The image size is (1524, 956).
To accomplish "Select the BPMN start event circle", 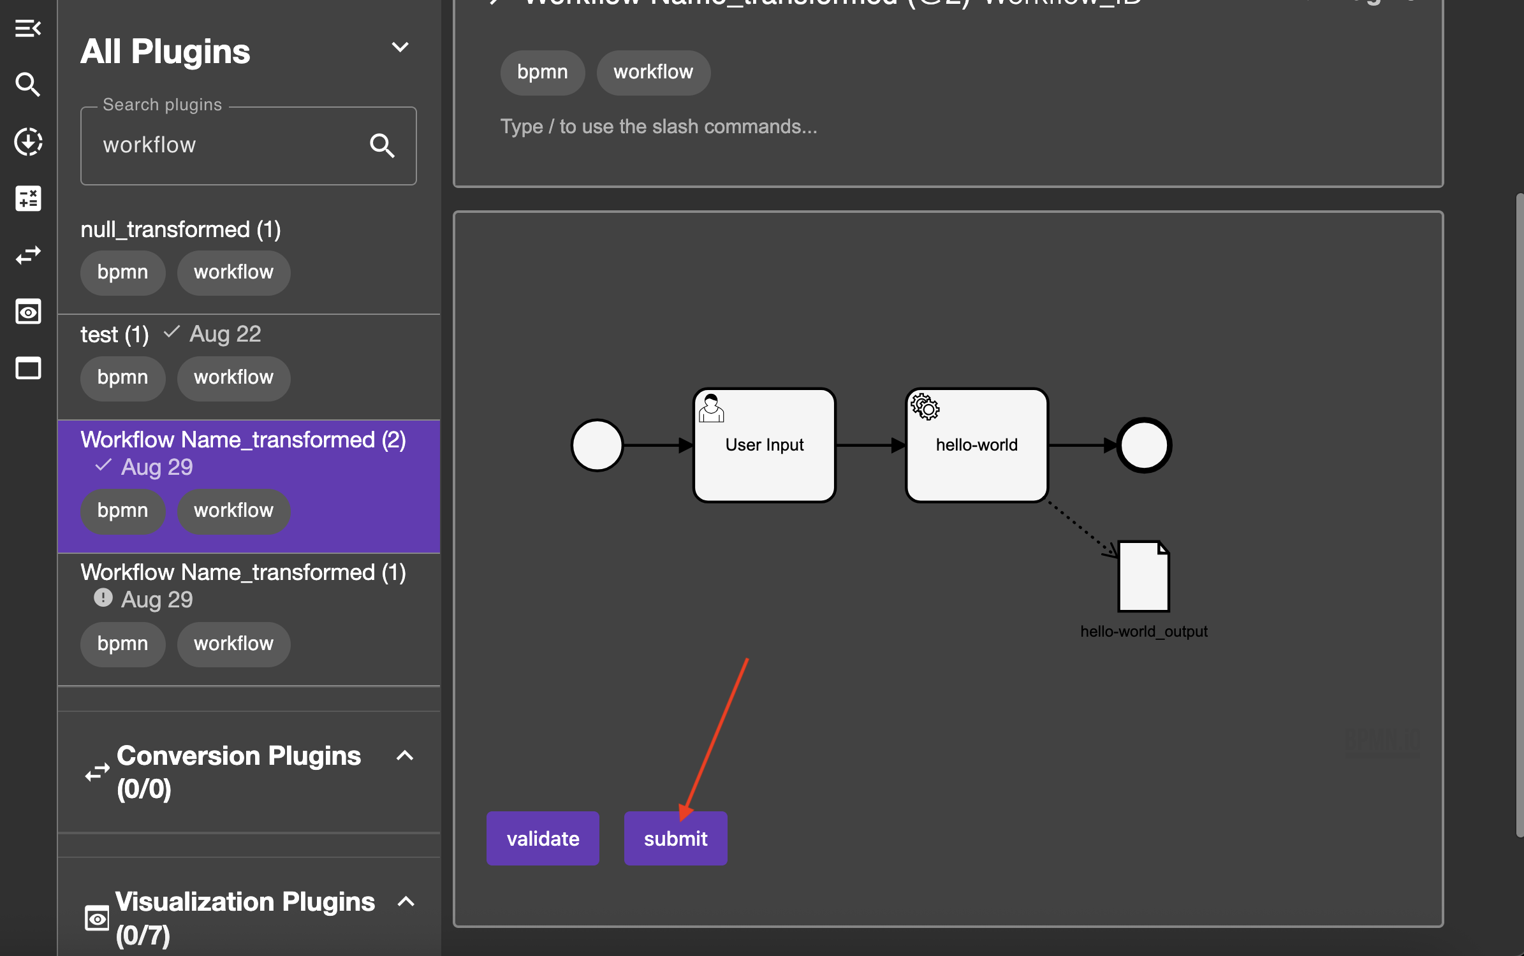I will tap(597, 445).
